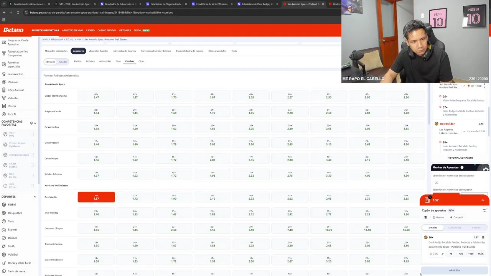
Task: Open Historial Completo of bets
Action: tap(460, 158)
